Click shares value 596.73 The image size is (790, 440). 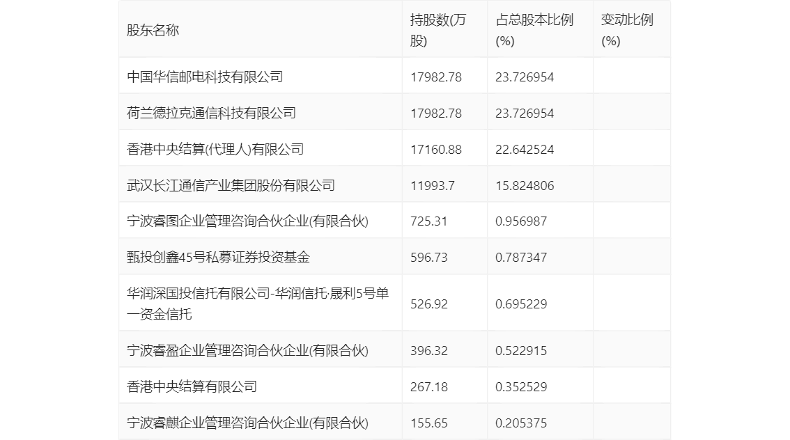[x=428, y=258]
